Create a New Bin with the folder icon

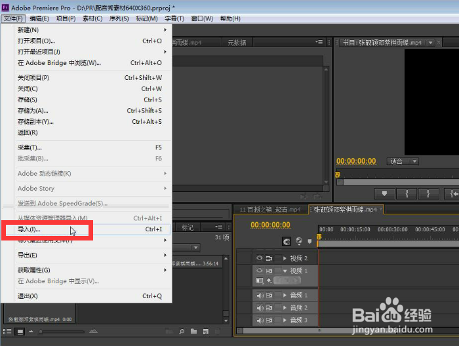[194, 332]
